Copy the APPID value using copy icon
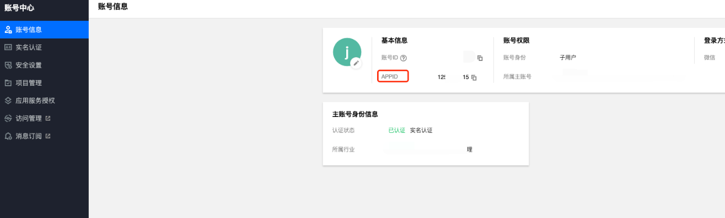725x218 pixels. [x=474, y=77]
